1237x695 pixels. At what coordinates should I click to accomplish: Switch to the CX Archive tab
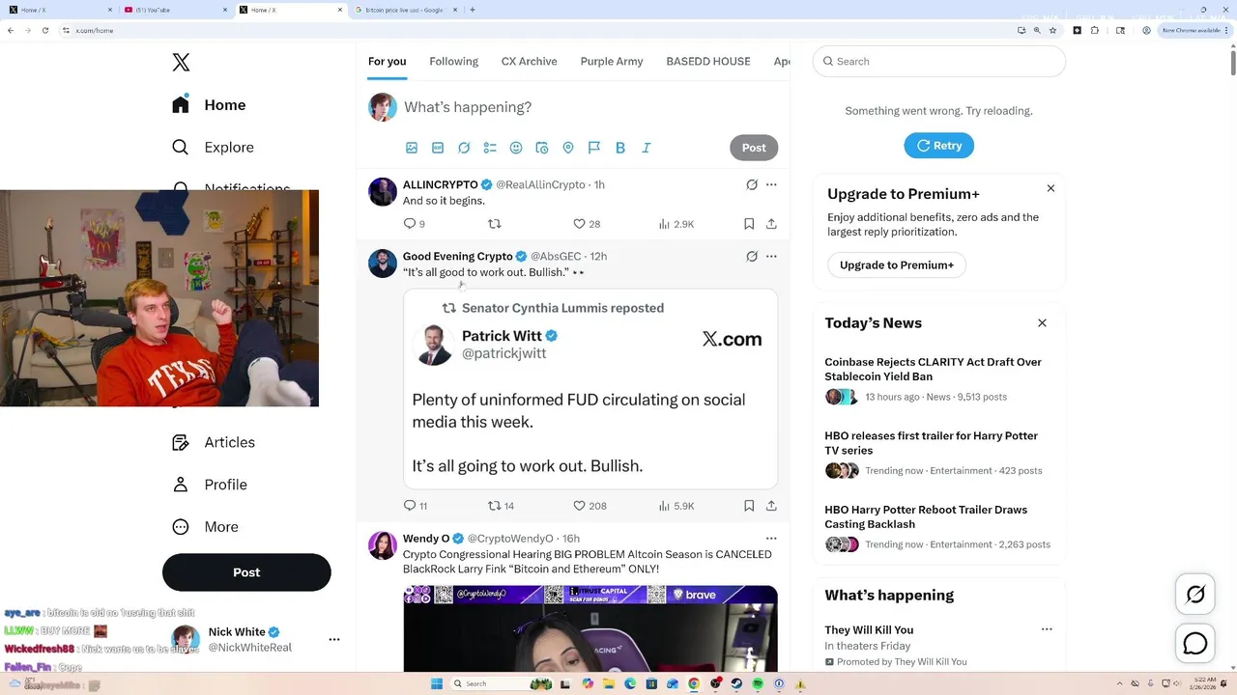(529, 62)
